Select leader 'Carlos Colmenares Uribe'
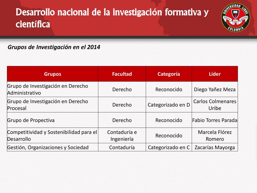 [215, 105]
